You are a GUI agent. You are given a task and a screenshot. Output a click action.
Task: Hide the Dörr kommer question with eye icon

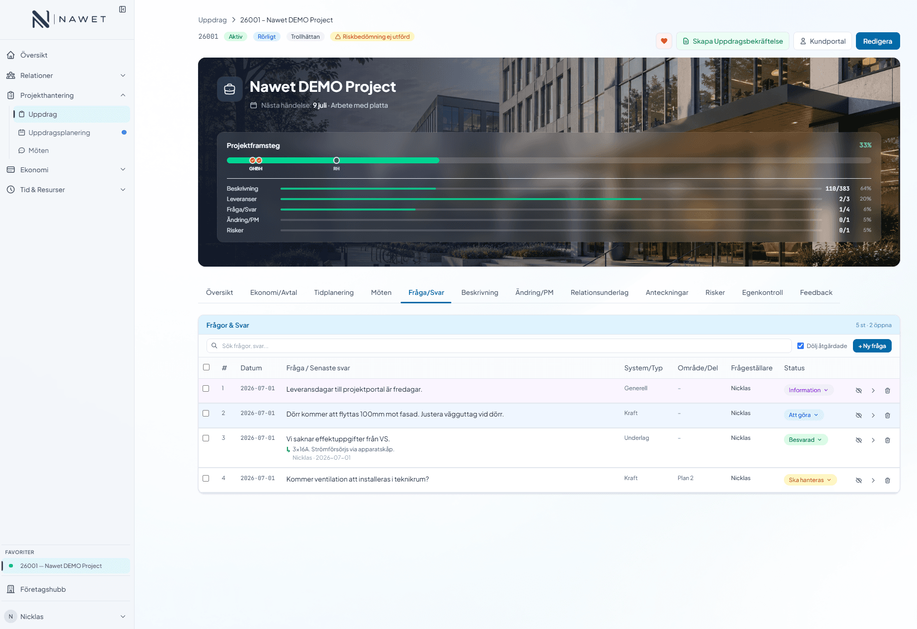coord(858,416)
